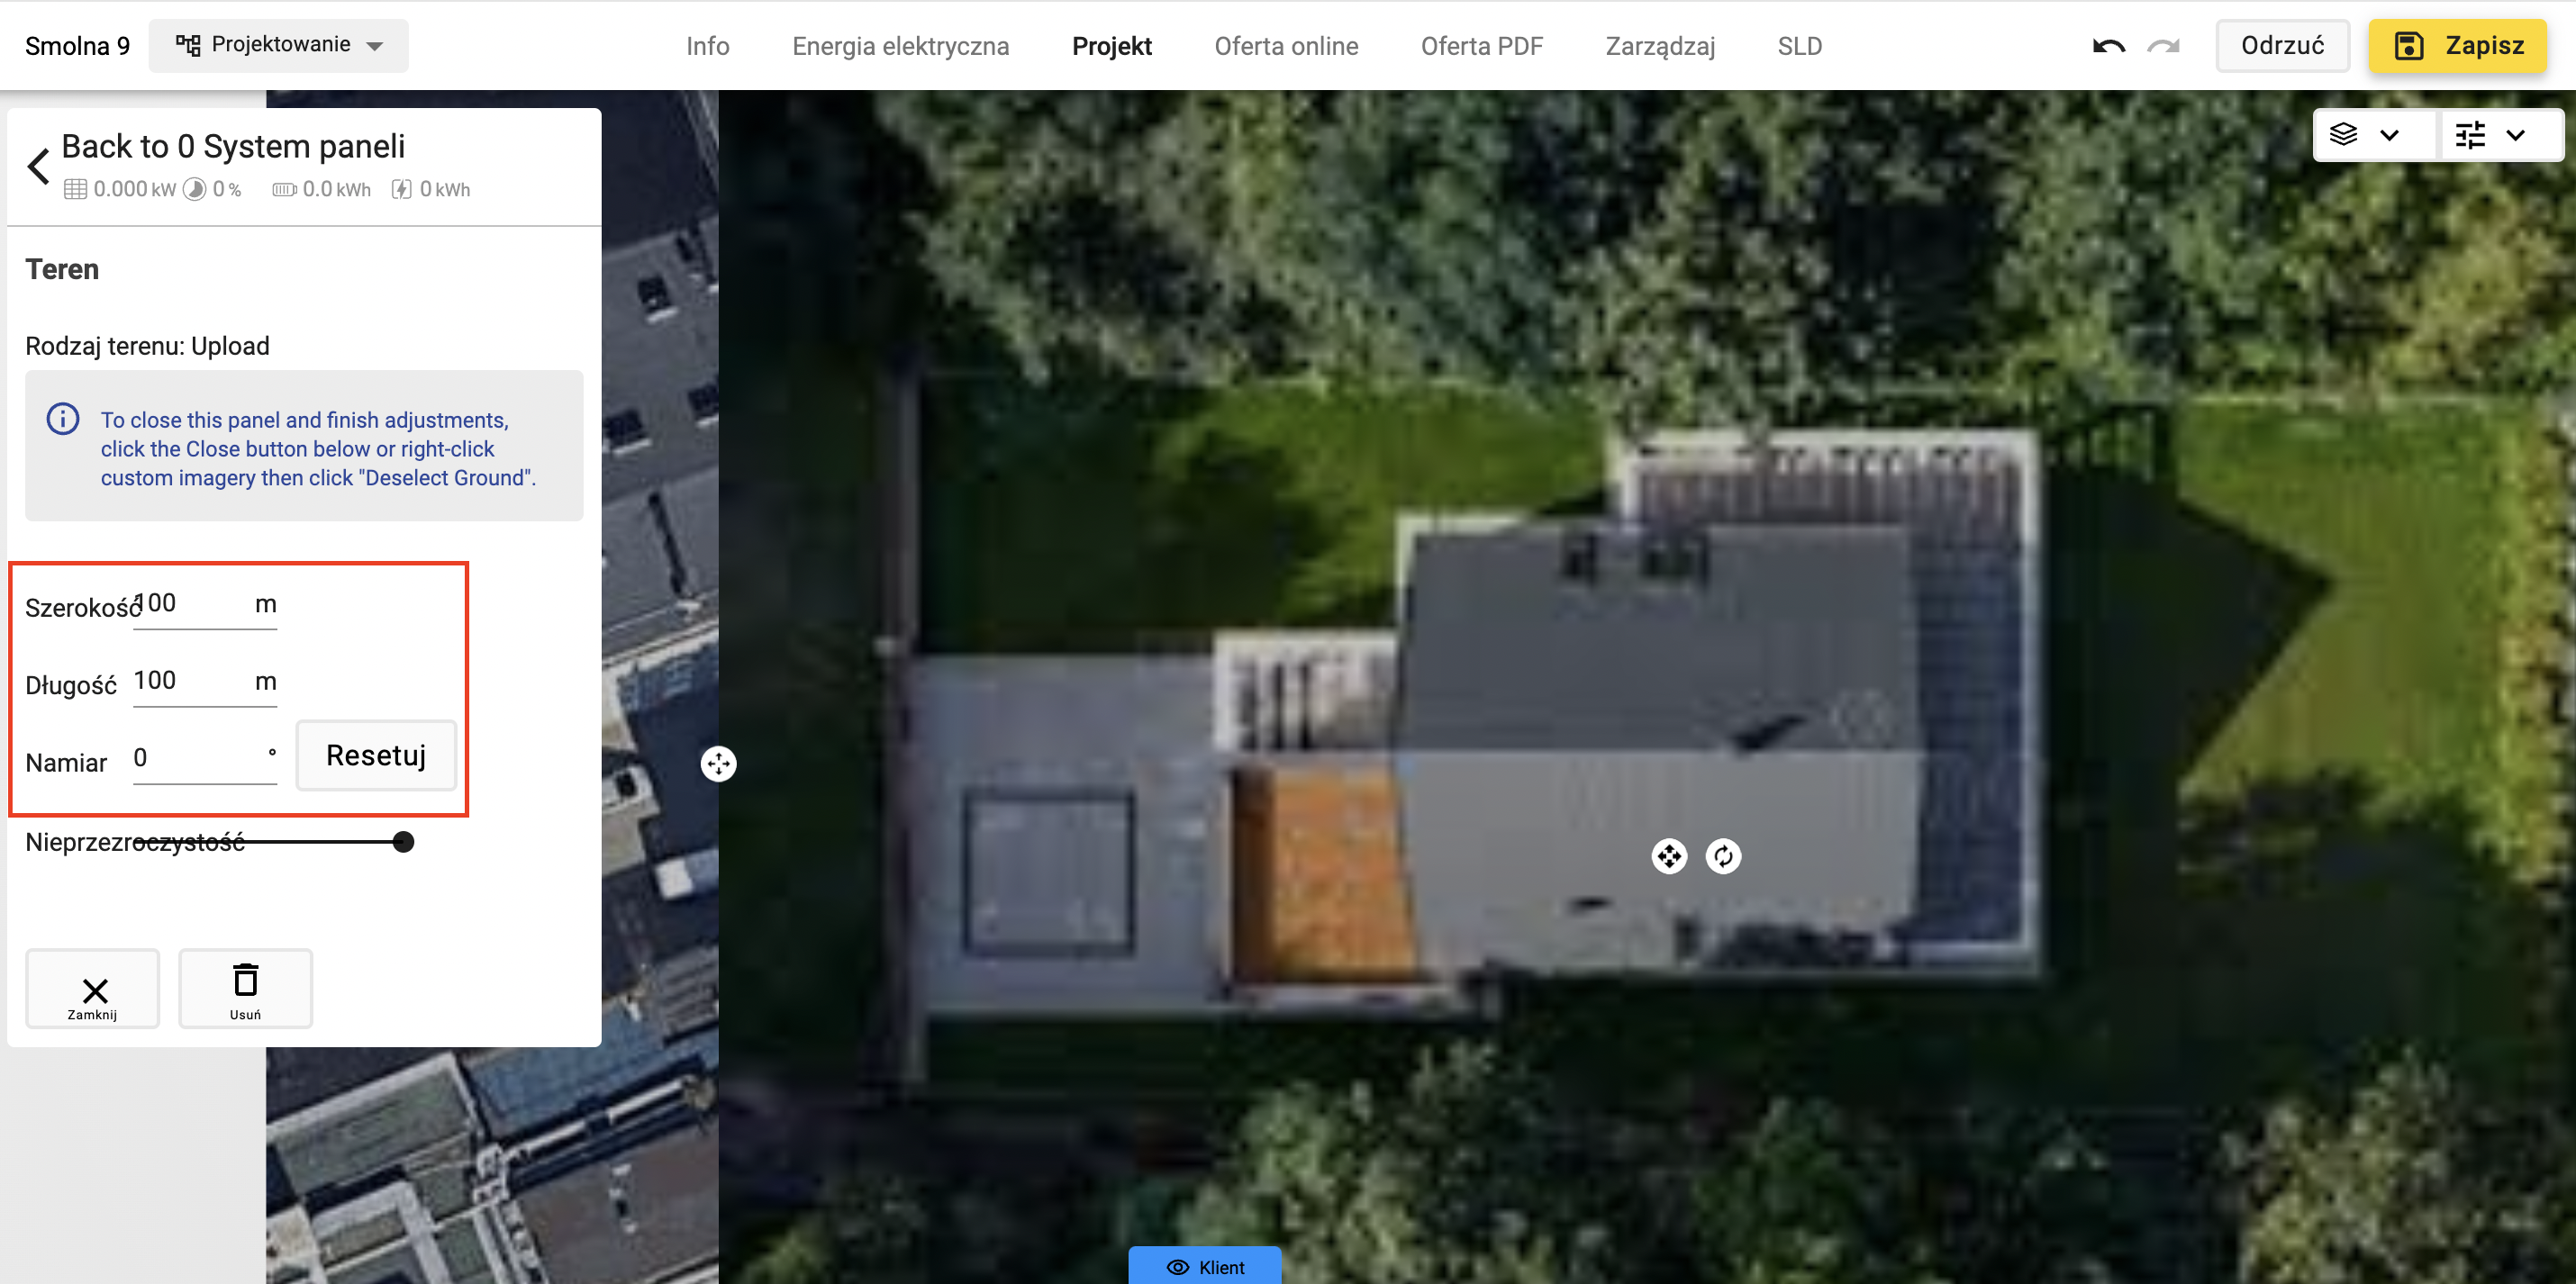Viewport: 2576px width, 1284px height.
Task: Open the Oferta PDF tab
Action: (1481, 46)
